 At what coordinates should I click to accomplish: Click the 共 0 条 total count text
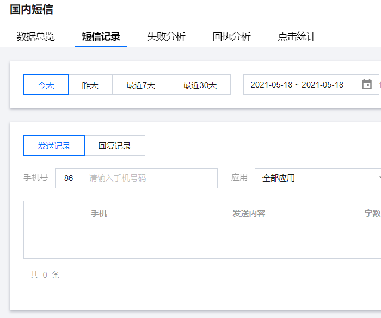45,275
